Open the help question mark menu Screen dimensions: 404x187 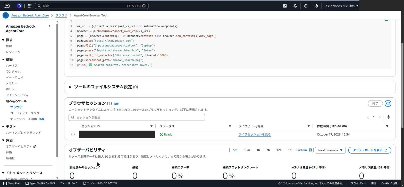click(306, 6)
